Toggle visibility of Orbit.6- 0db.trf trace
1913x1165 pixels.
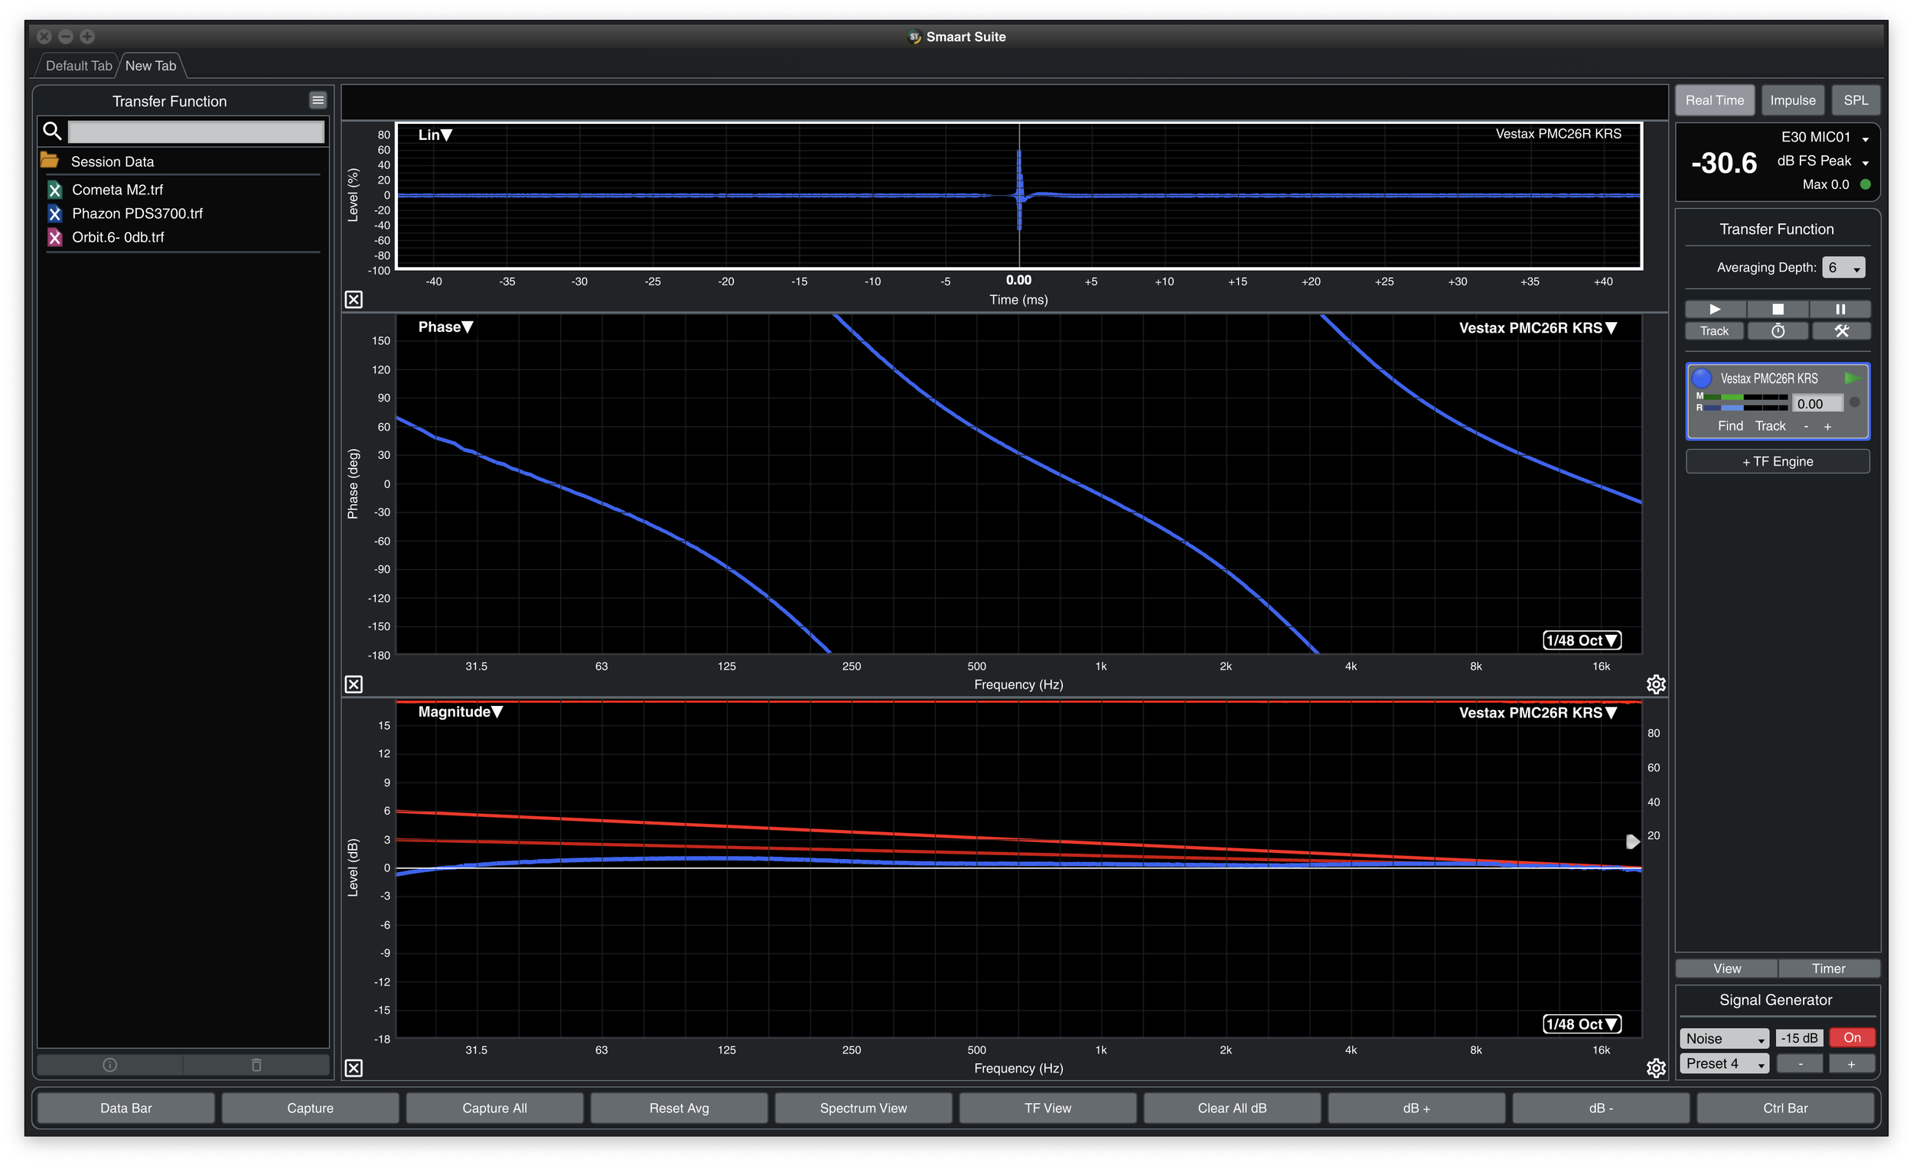pos(54,237)
